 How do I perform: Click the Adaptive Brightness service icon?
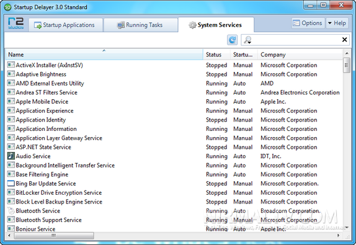tap(11, 74)
